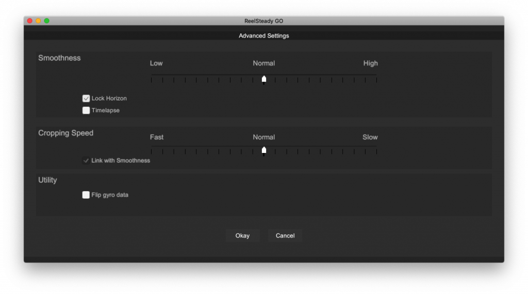Uncheck Link with Smoothness option
The image size is (528, 294).
point(86,161)
